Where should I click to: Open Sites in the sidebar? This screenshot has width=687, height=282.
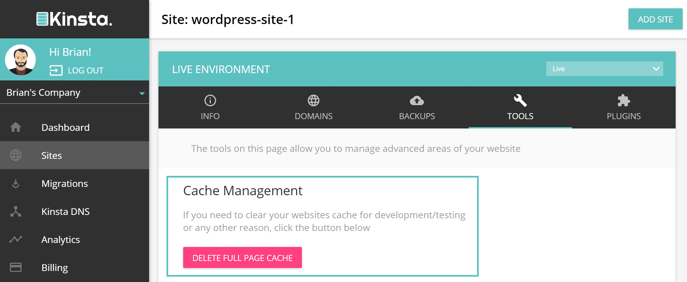(75, 155)
